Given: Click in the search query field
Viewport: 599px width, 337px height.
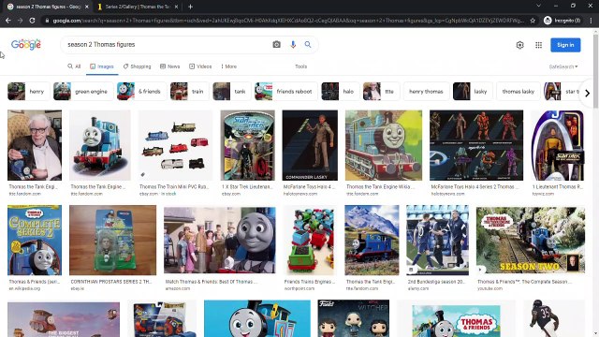Looking at the screenshot, I should click(168, 45).
